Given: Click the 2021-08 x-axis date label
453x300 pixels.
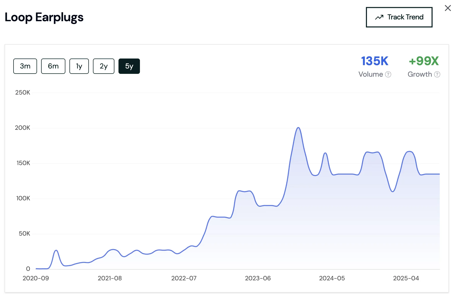Looking at the screenshot, I should point(110,278).
